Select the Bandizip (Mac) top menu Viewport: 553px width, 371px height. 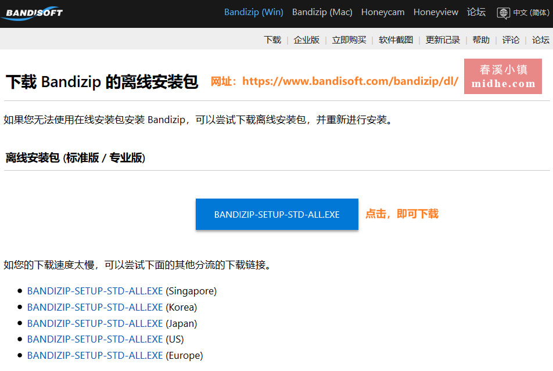(322, 12)
